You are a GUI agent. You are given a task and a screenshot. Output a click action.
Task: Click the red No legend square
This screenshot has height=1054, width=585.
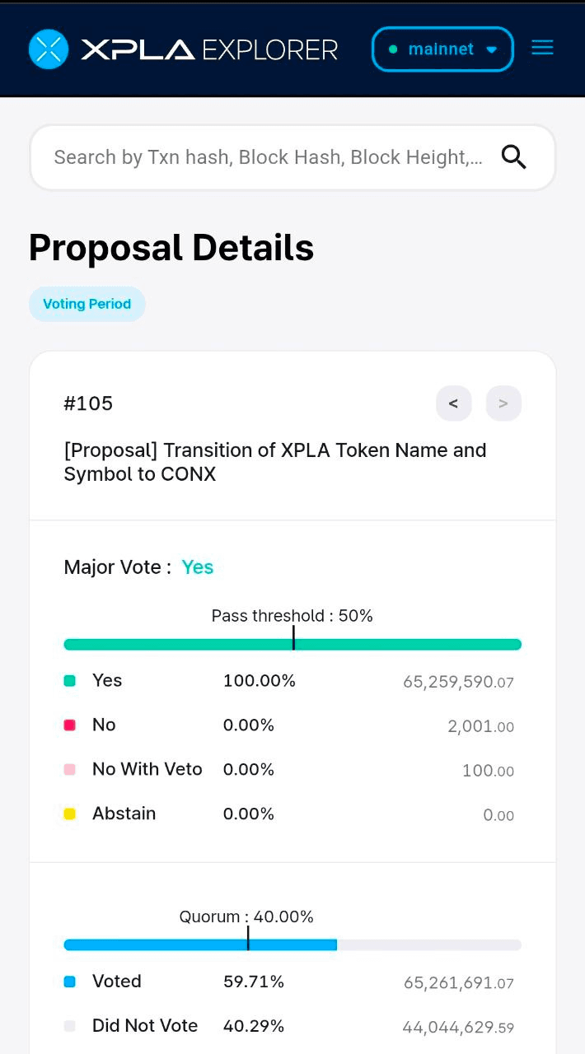coord(70,725)
